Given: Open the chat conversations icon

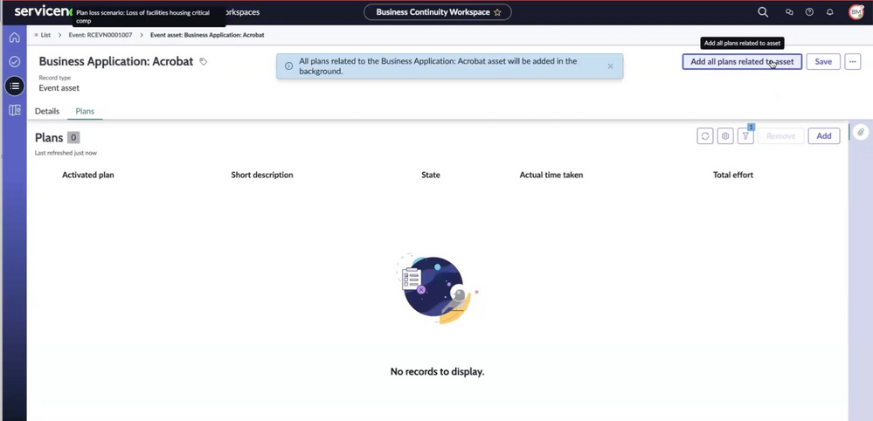Looking at the screenshot, I should pos(789,12).
